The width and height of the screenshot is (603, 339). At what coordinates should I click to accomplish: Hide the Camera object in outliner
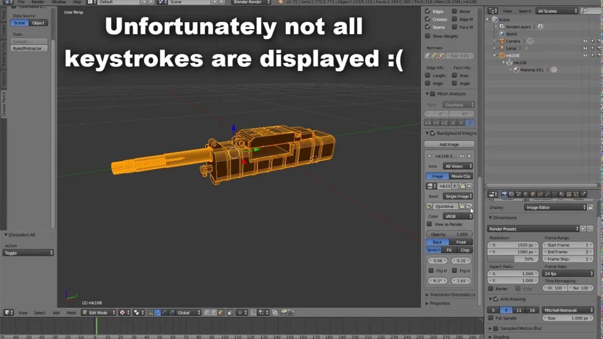(x=586, y=41)
